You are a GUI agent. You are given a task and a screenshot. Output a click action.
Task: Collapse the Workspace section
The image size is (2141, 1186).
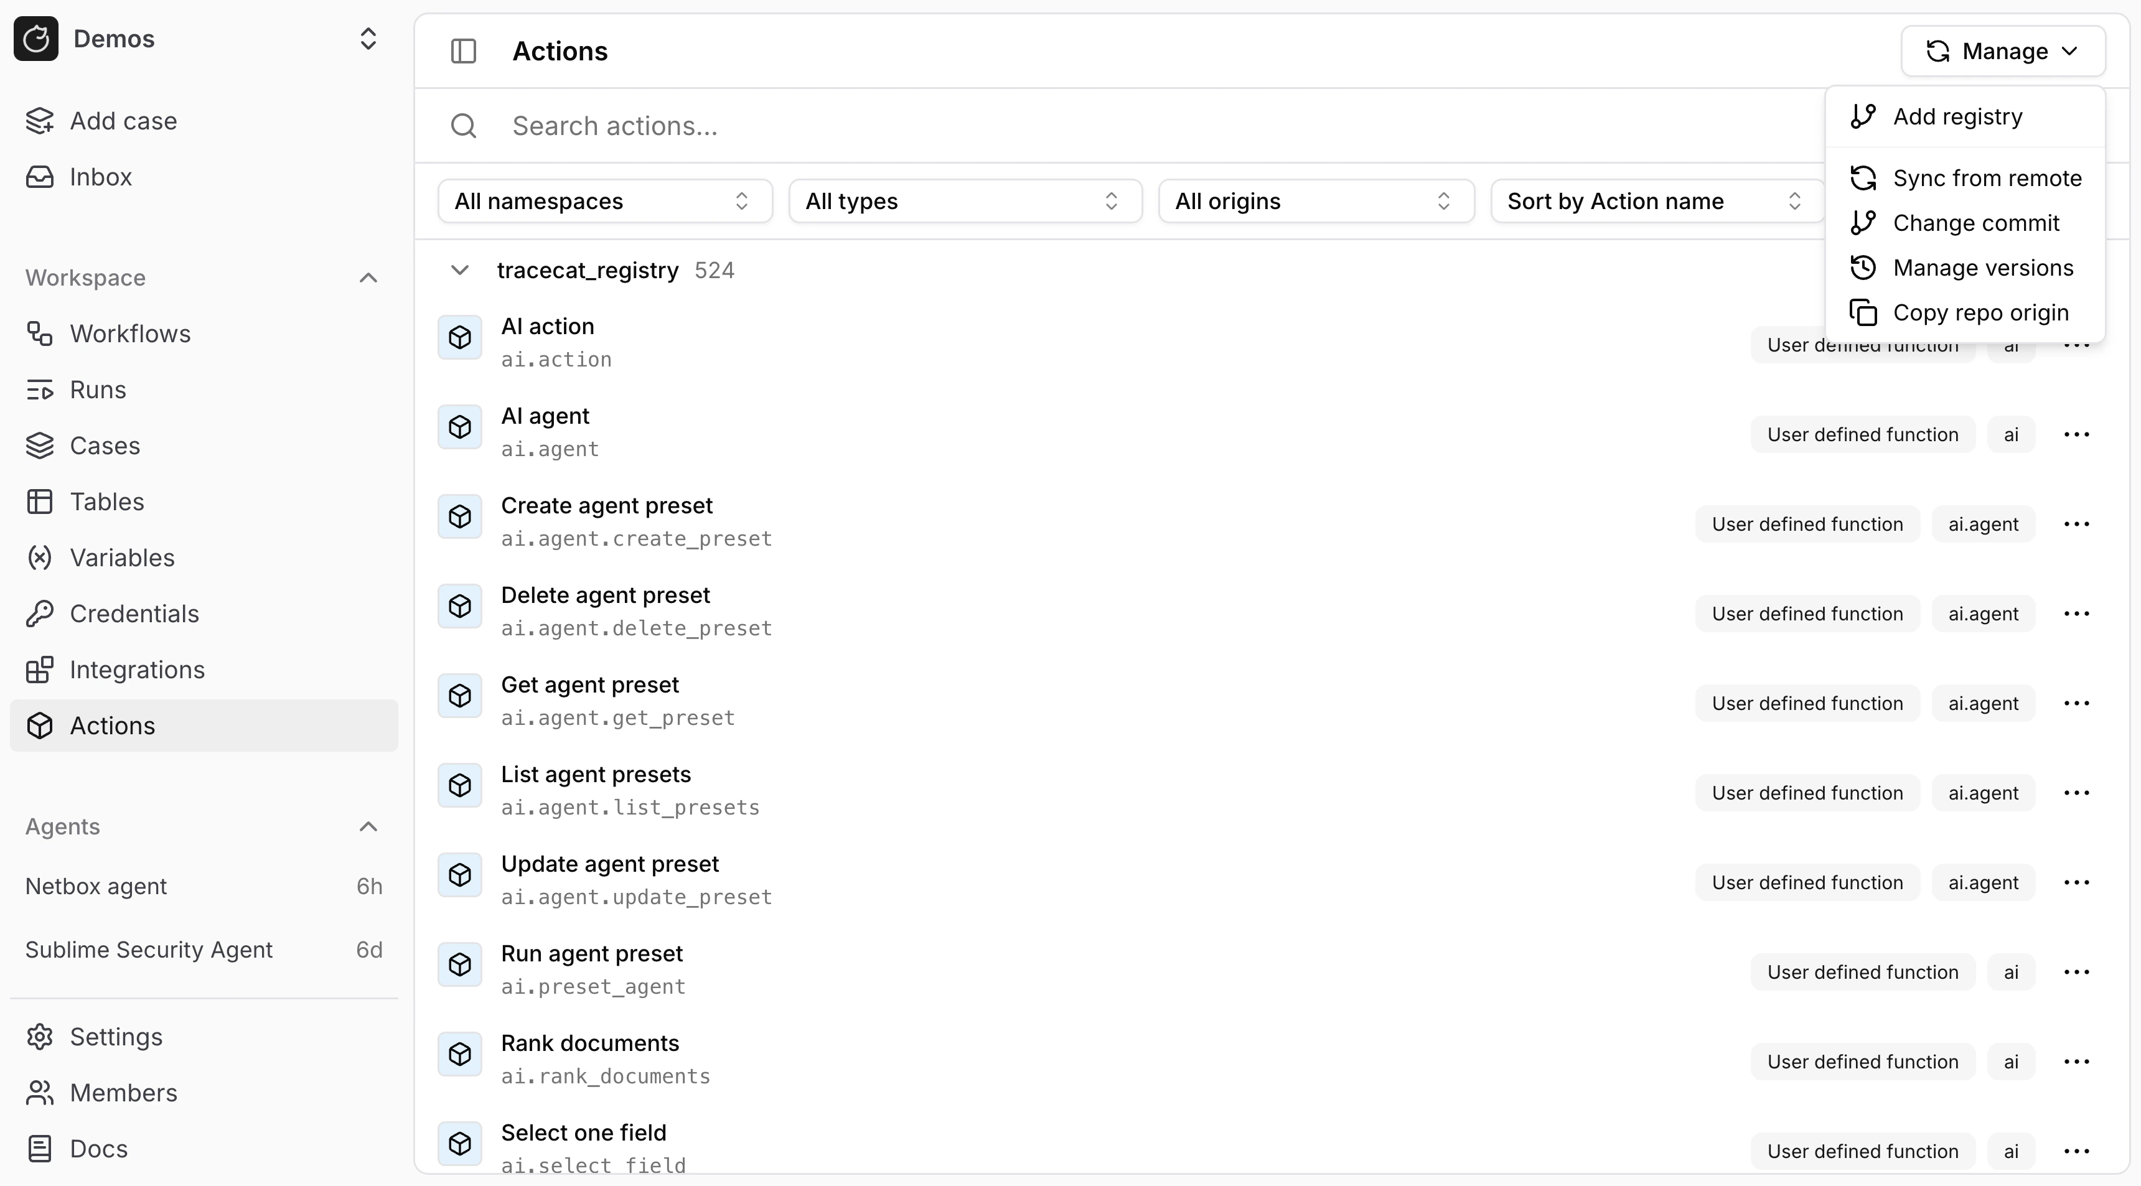pyautogui.click(x=368, y=277)
